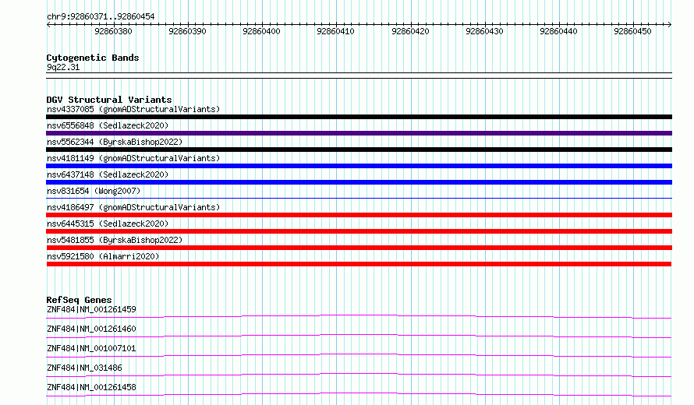Open variant nsv6556848 Sedlazeck2020 label
The height and width of the screenshot is (405, 694).
click(108, 125)
